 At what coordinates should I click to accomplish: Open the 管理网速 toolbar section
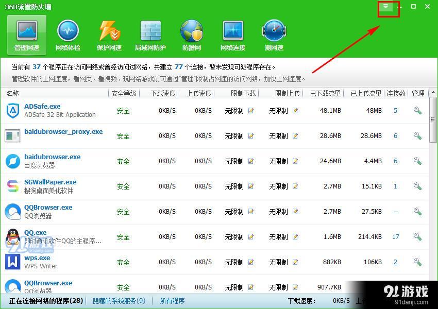coord(27,35)
